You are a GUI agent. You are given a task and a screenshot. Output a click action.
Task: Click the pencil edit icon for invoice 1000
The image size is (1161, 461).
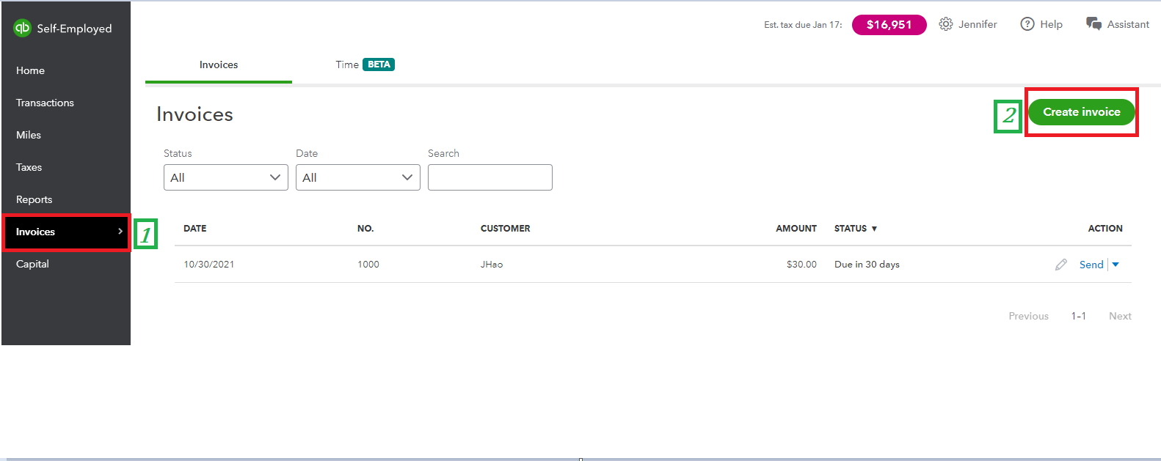coord(1061,265)
